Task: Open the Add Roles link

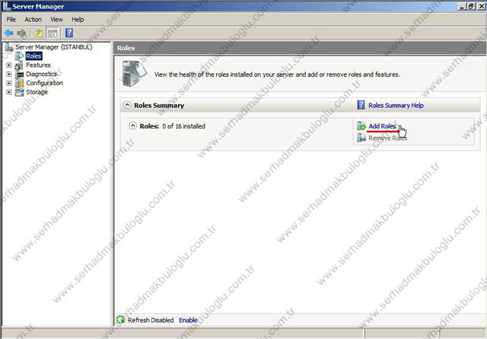Action: (382, 126)
